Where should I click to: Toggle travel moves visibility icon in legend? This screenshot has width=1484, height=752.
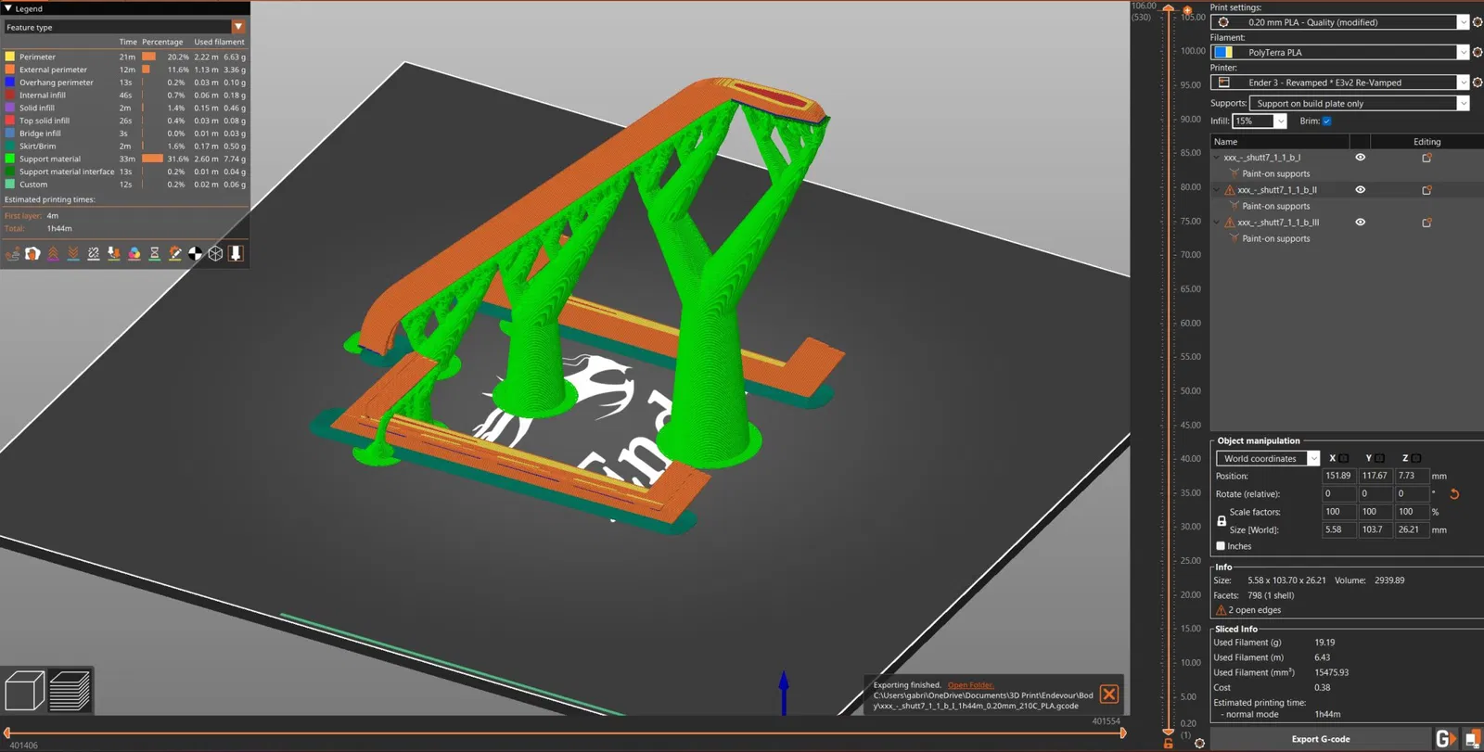click(x=13, y=254)
